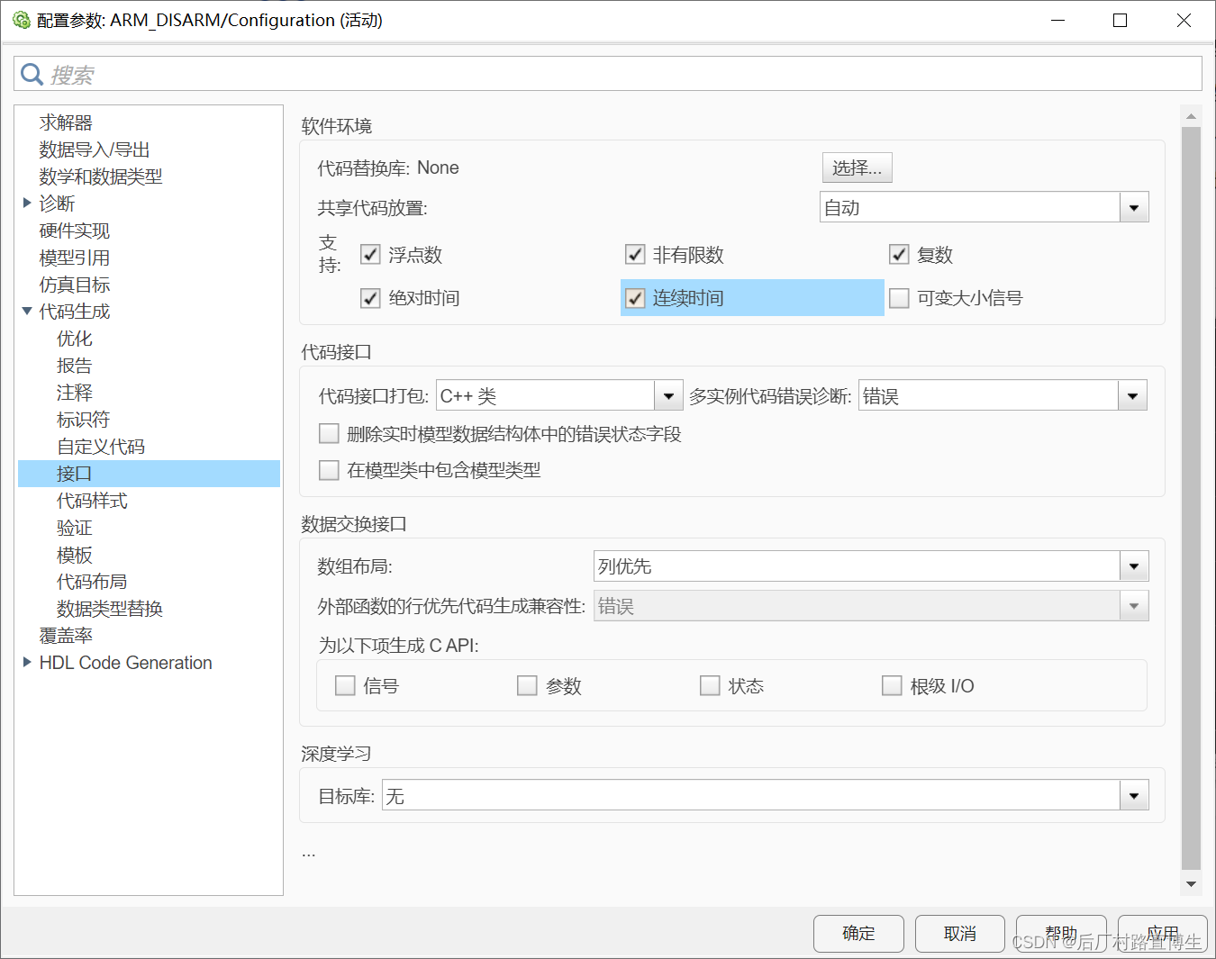The width and height of the screenshot is (1216, 959).
Task: Click the 深度学习 section heading
Action: 336,754
